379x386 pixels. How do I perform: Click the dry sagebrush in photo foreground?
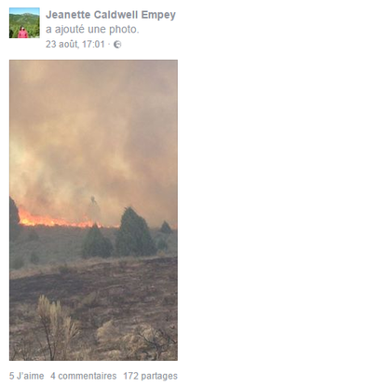(58, 324)
